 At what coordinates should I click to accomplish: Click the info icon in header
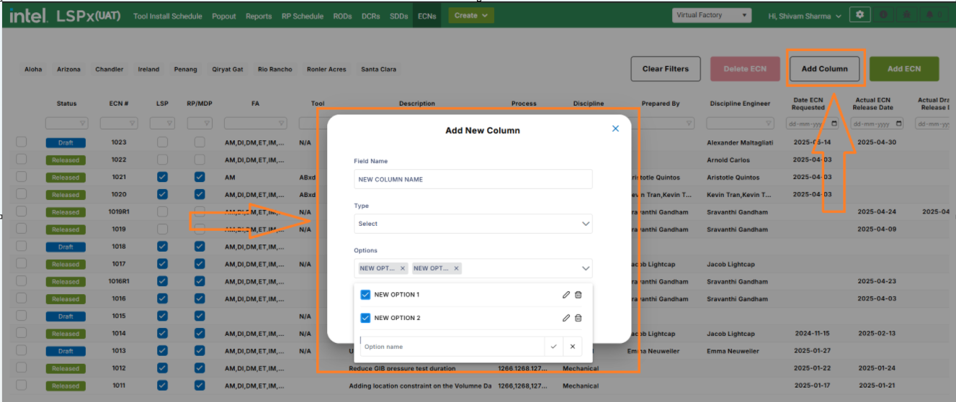(x=883, y=15)
